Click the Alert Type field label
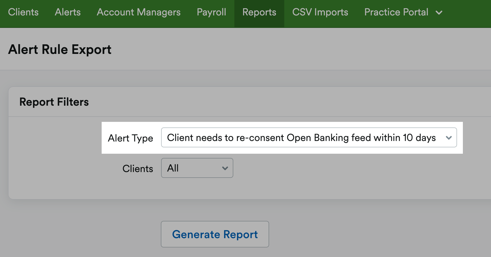491x257 pixels. click(131, 138)
